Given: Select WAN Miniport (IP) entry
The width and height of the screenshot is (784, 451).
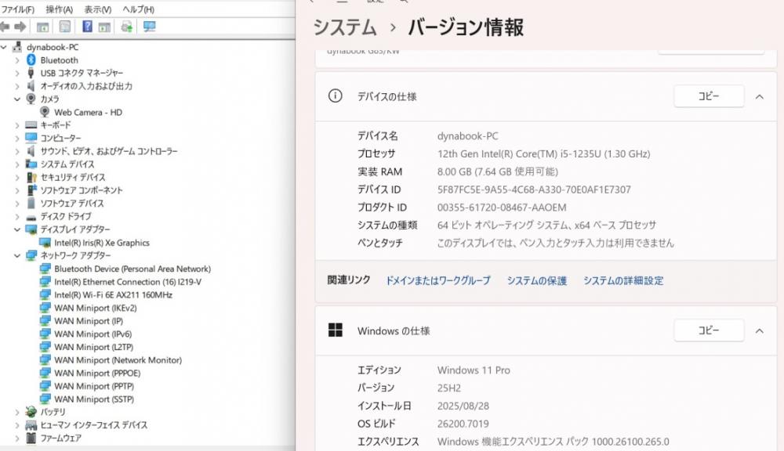Looking at the screenshot, I should [x=89, y=321].
